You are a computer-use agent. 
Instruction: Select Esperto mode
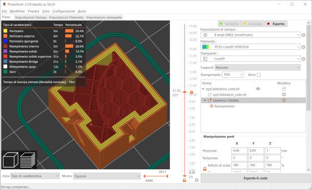(276, 24)
